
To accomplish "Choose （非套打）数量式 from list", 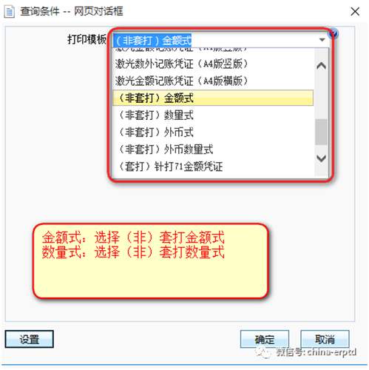I will point(213,115).
